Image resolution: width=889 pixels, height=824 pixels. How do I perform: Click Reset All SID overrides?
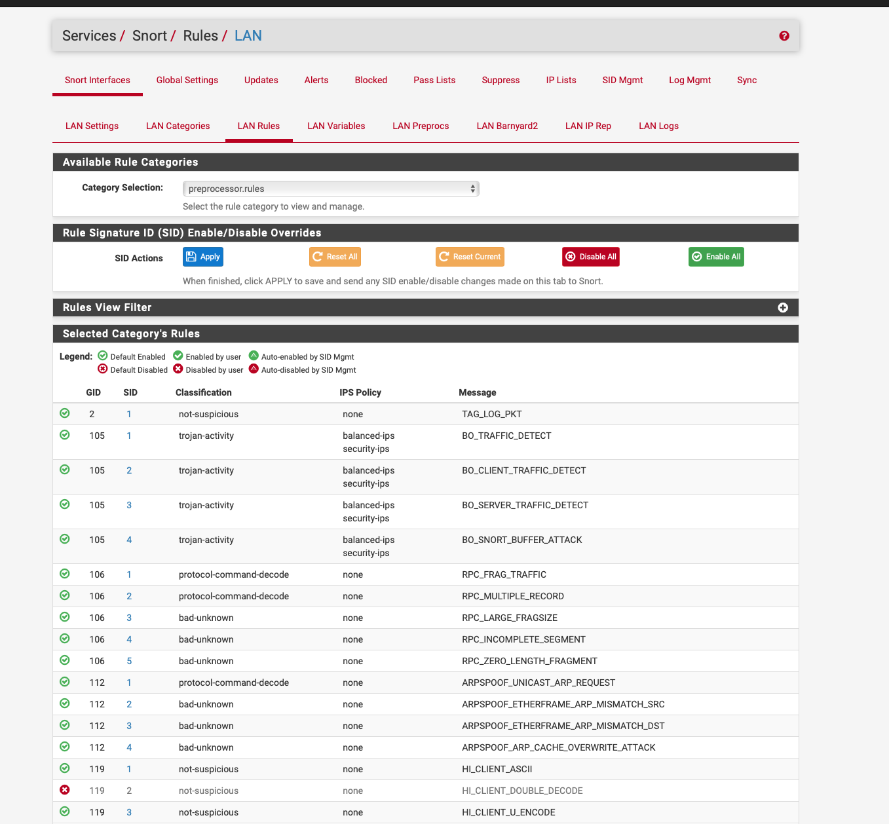(x=335, y=257)
